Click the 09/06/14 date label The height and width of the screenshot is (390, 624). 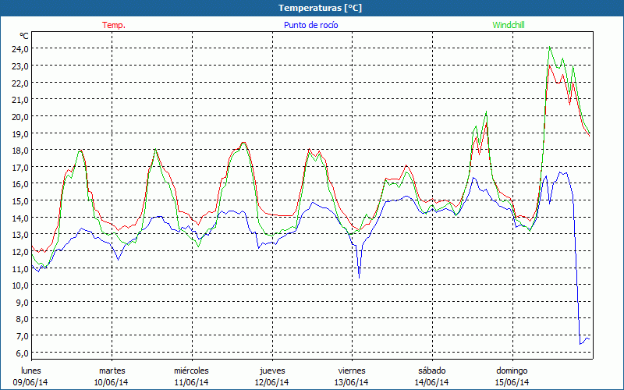[31, 382]
